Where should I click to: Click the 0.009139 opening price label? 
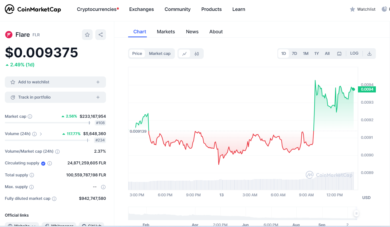click(x=138, y=131)
